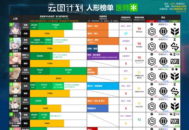Click the healing value 77766
The image size is (189, 130).
pyautogui.click(x=44, y=115)
